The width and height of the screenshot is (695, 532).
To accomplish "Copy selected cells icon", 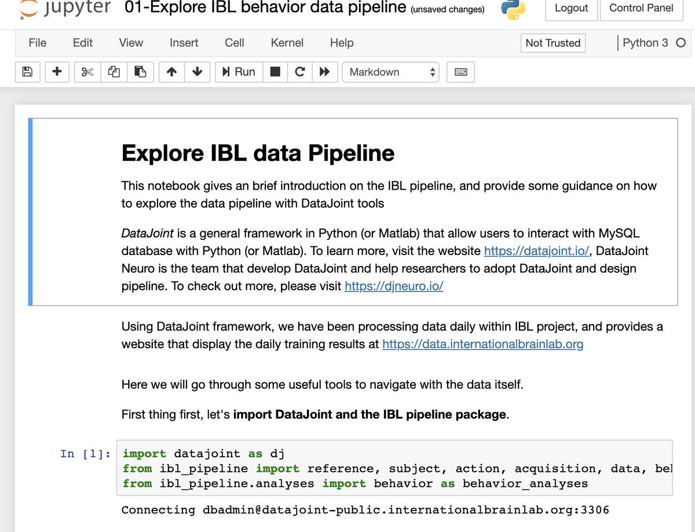I will pos(114,72).
